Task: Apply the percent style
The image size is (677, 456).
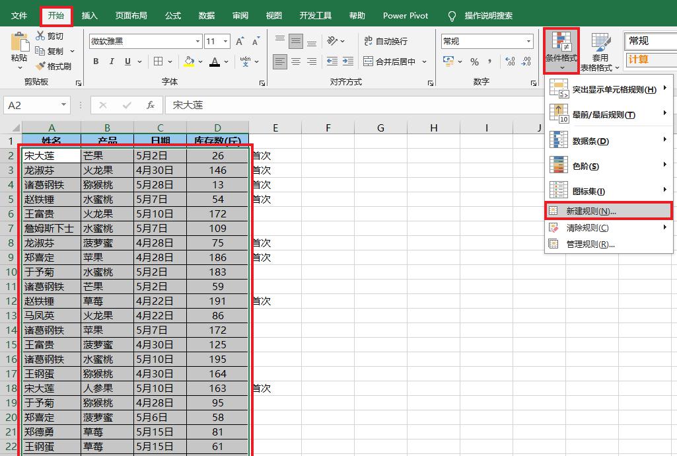Action: tap(474, 61)
